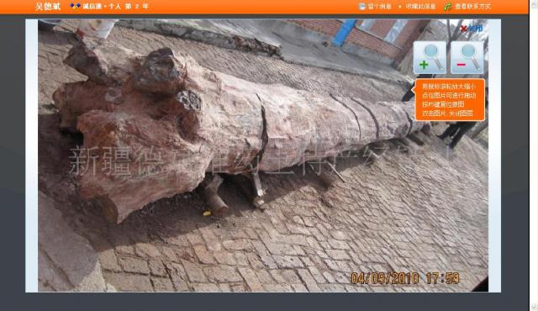Click the bullet icon before 收藏此信息

coord(400,7)
